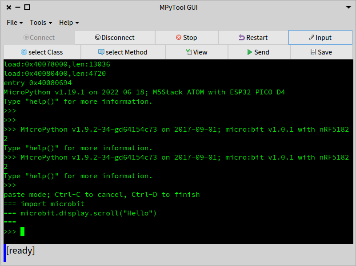
Task: Click the Restart button
Action: click(253, 38)
